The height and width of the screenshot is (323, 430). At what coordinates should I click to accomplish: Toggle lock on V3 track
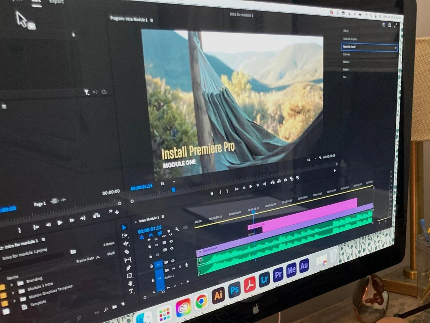pos(150,246)
